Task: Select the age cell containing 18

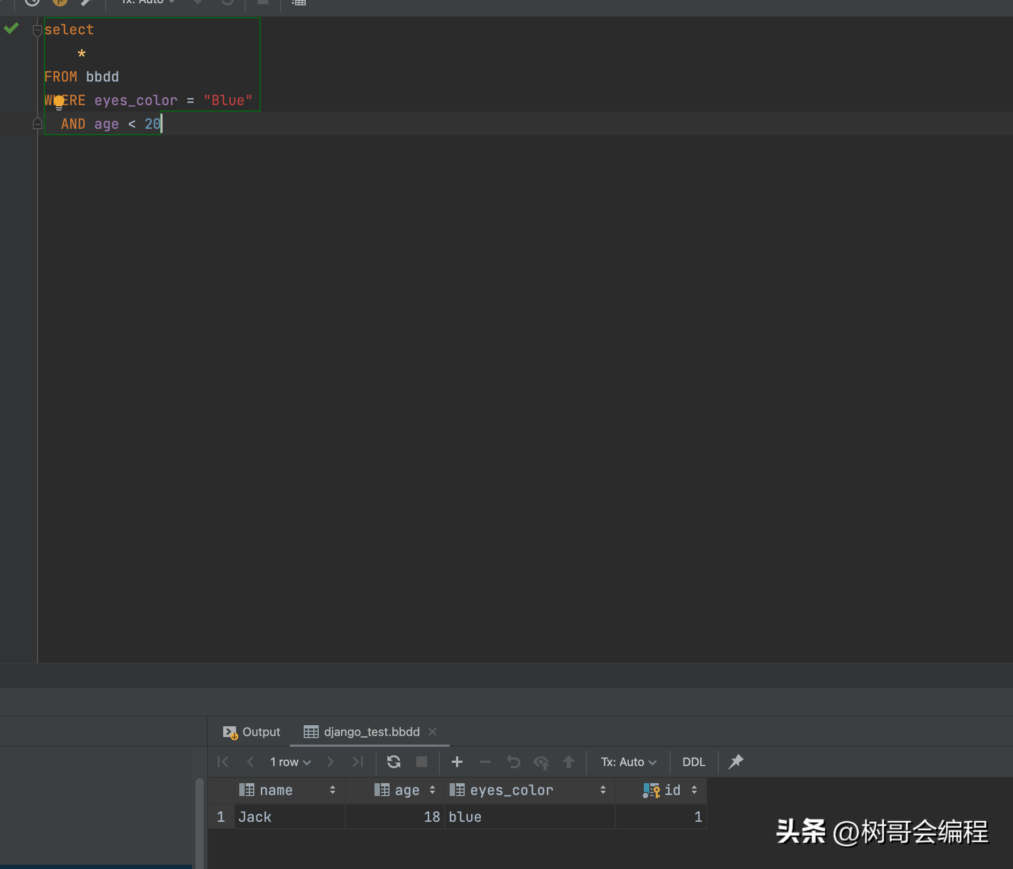Action: [395, 817]
